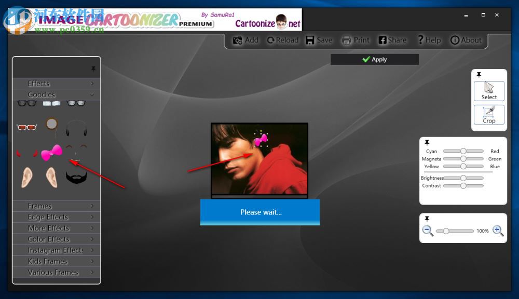519x299 pixels.
Task: Open the Cartoonize.net logo link
Action: pyautogui.click(x=267, y=22)
